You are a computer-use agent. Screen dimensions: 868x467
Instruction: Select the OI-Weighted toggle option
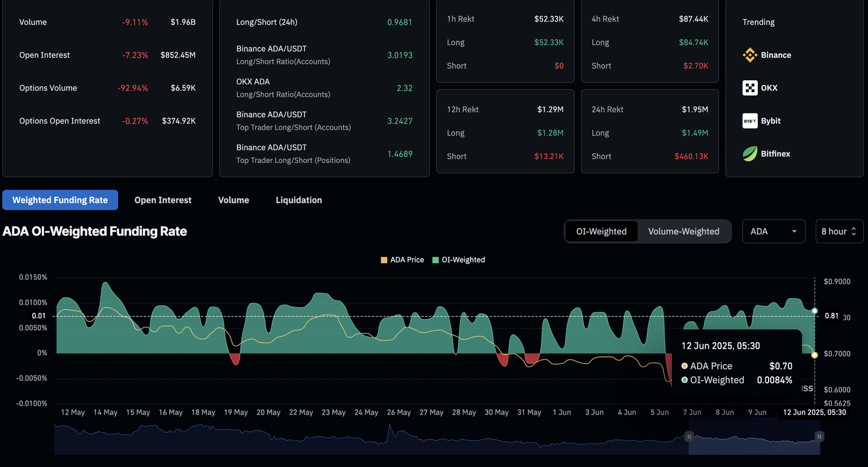point(601,232)
